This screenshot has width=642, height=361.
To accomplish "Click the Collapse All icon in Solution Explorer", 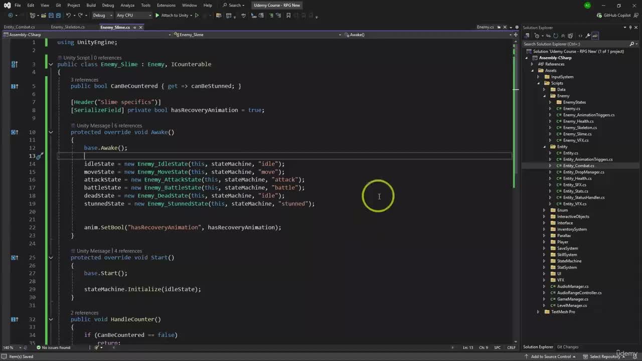I will [562, 36].
